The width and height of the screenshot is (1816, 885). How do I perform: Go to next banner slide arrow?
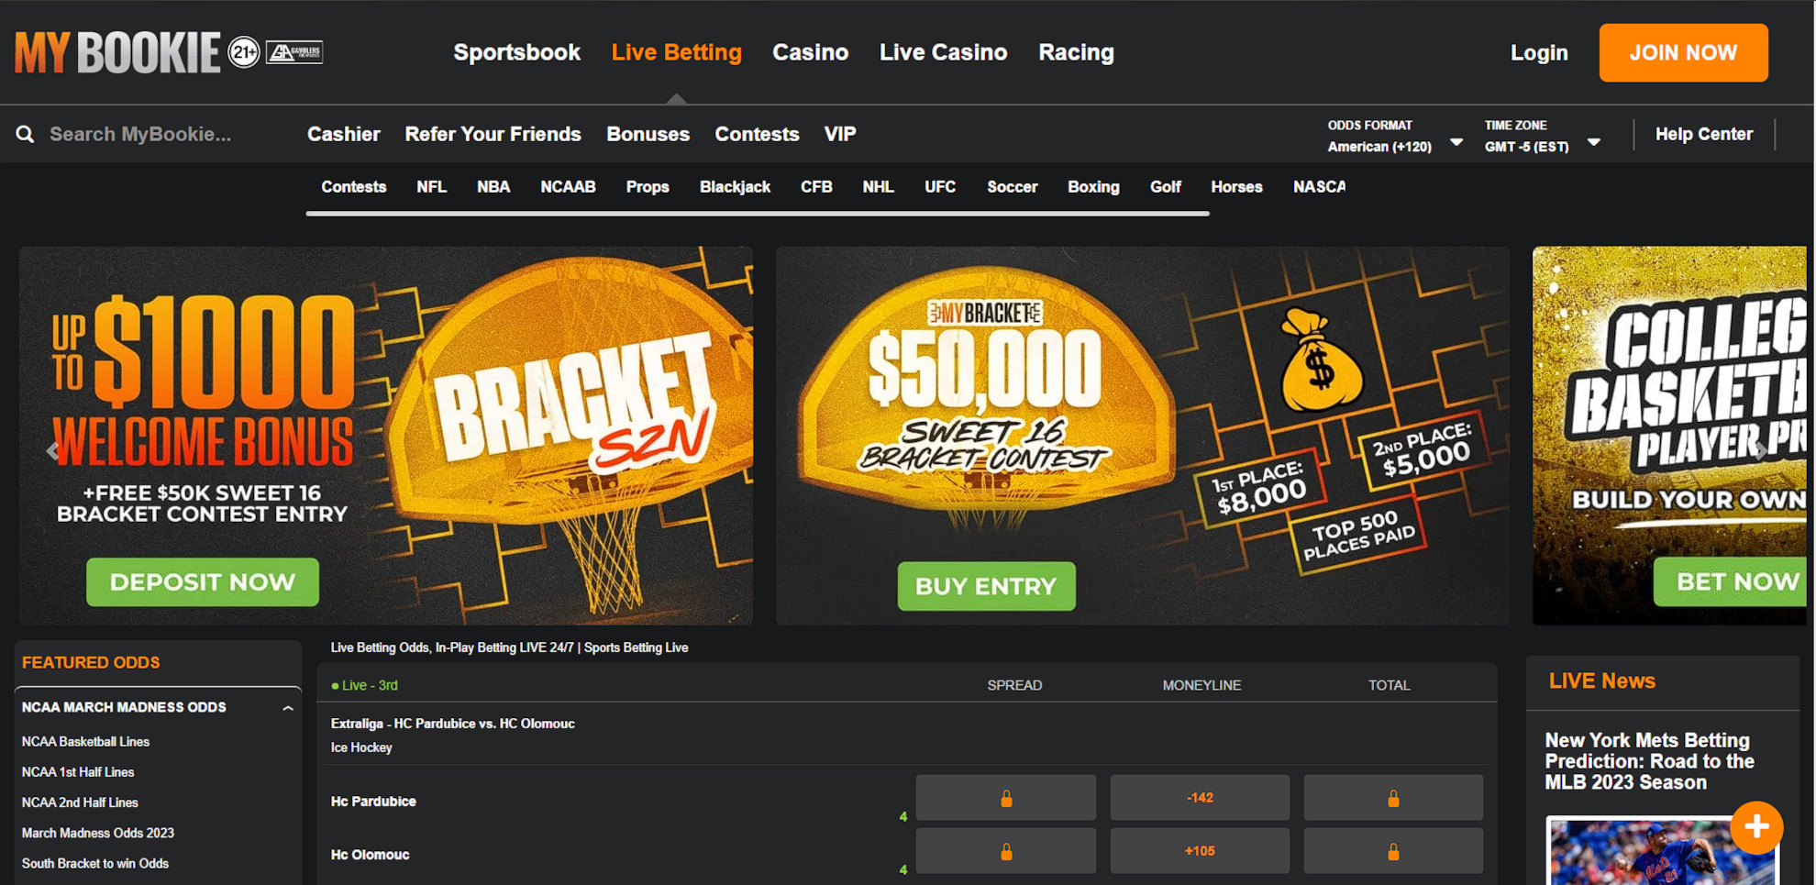[x=1761, y=450]
